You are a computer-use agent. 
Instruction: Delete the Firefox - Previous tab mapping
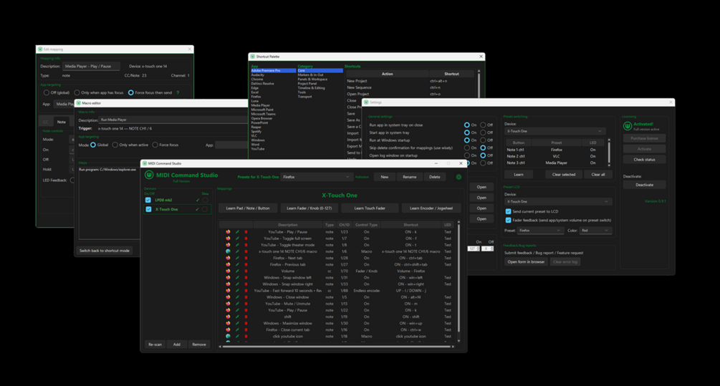pos(246,264)
